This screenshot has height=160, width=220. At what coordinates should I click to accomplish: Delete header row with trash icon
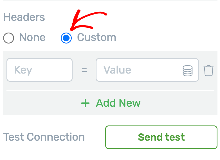208,70
